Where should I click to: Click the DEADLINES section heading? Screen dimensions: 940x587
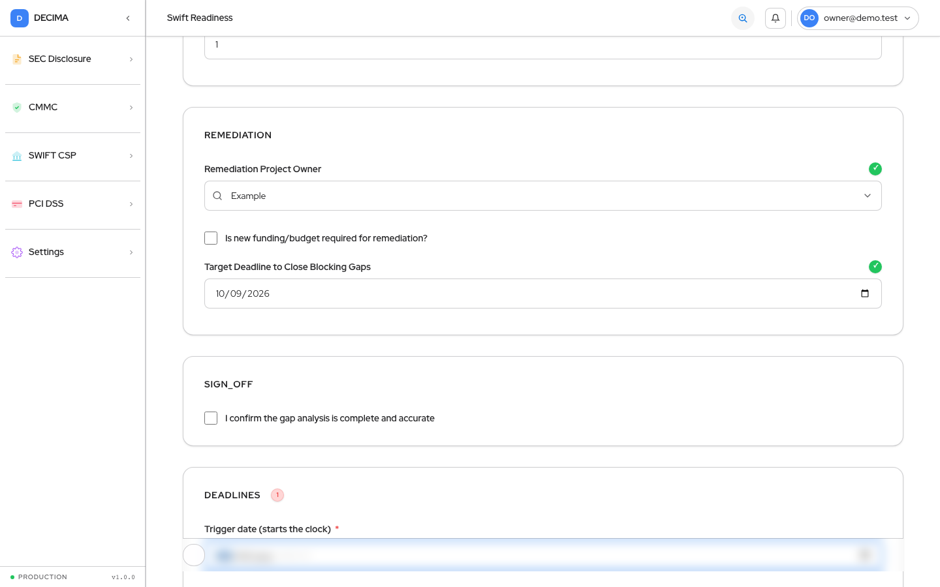pyautogui.click(x=232, y=495)
